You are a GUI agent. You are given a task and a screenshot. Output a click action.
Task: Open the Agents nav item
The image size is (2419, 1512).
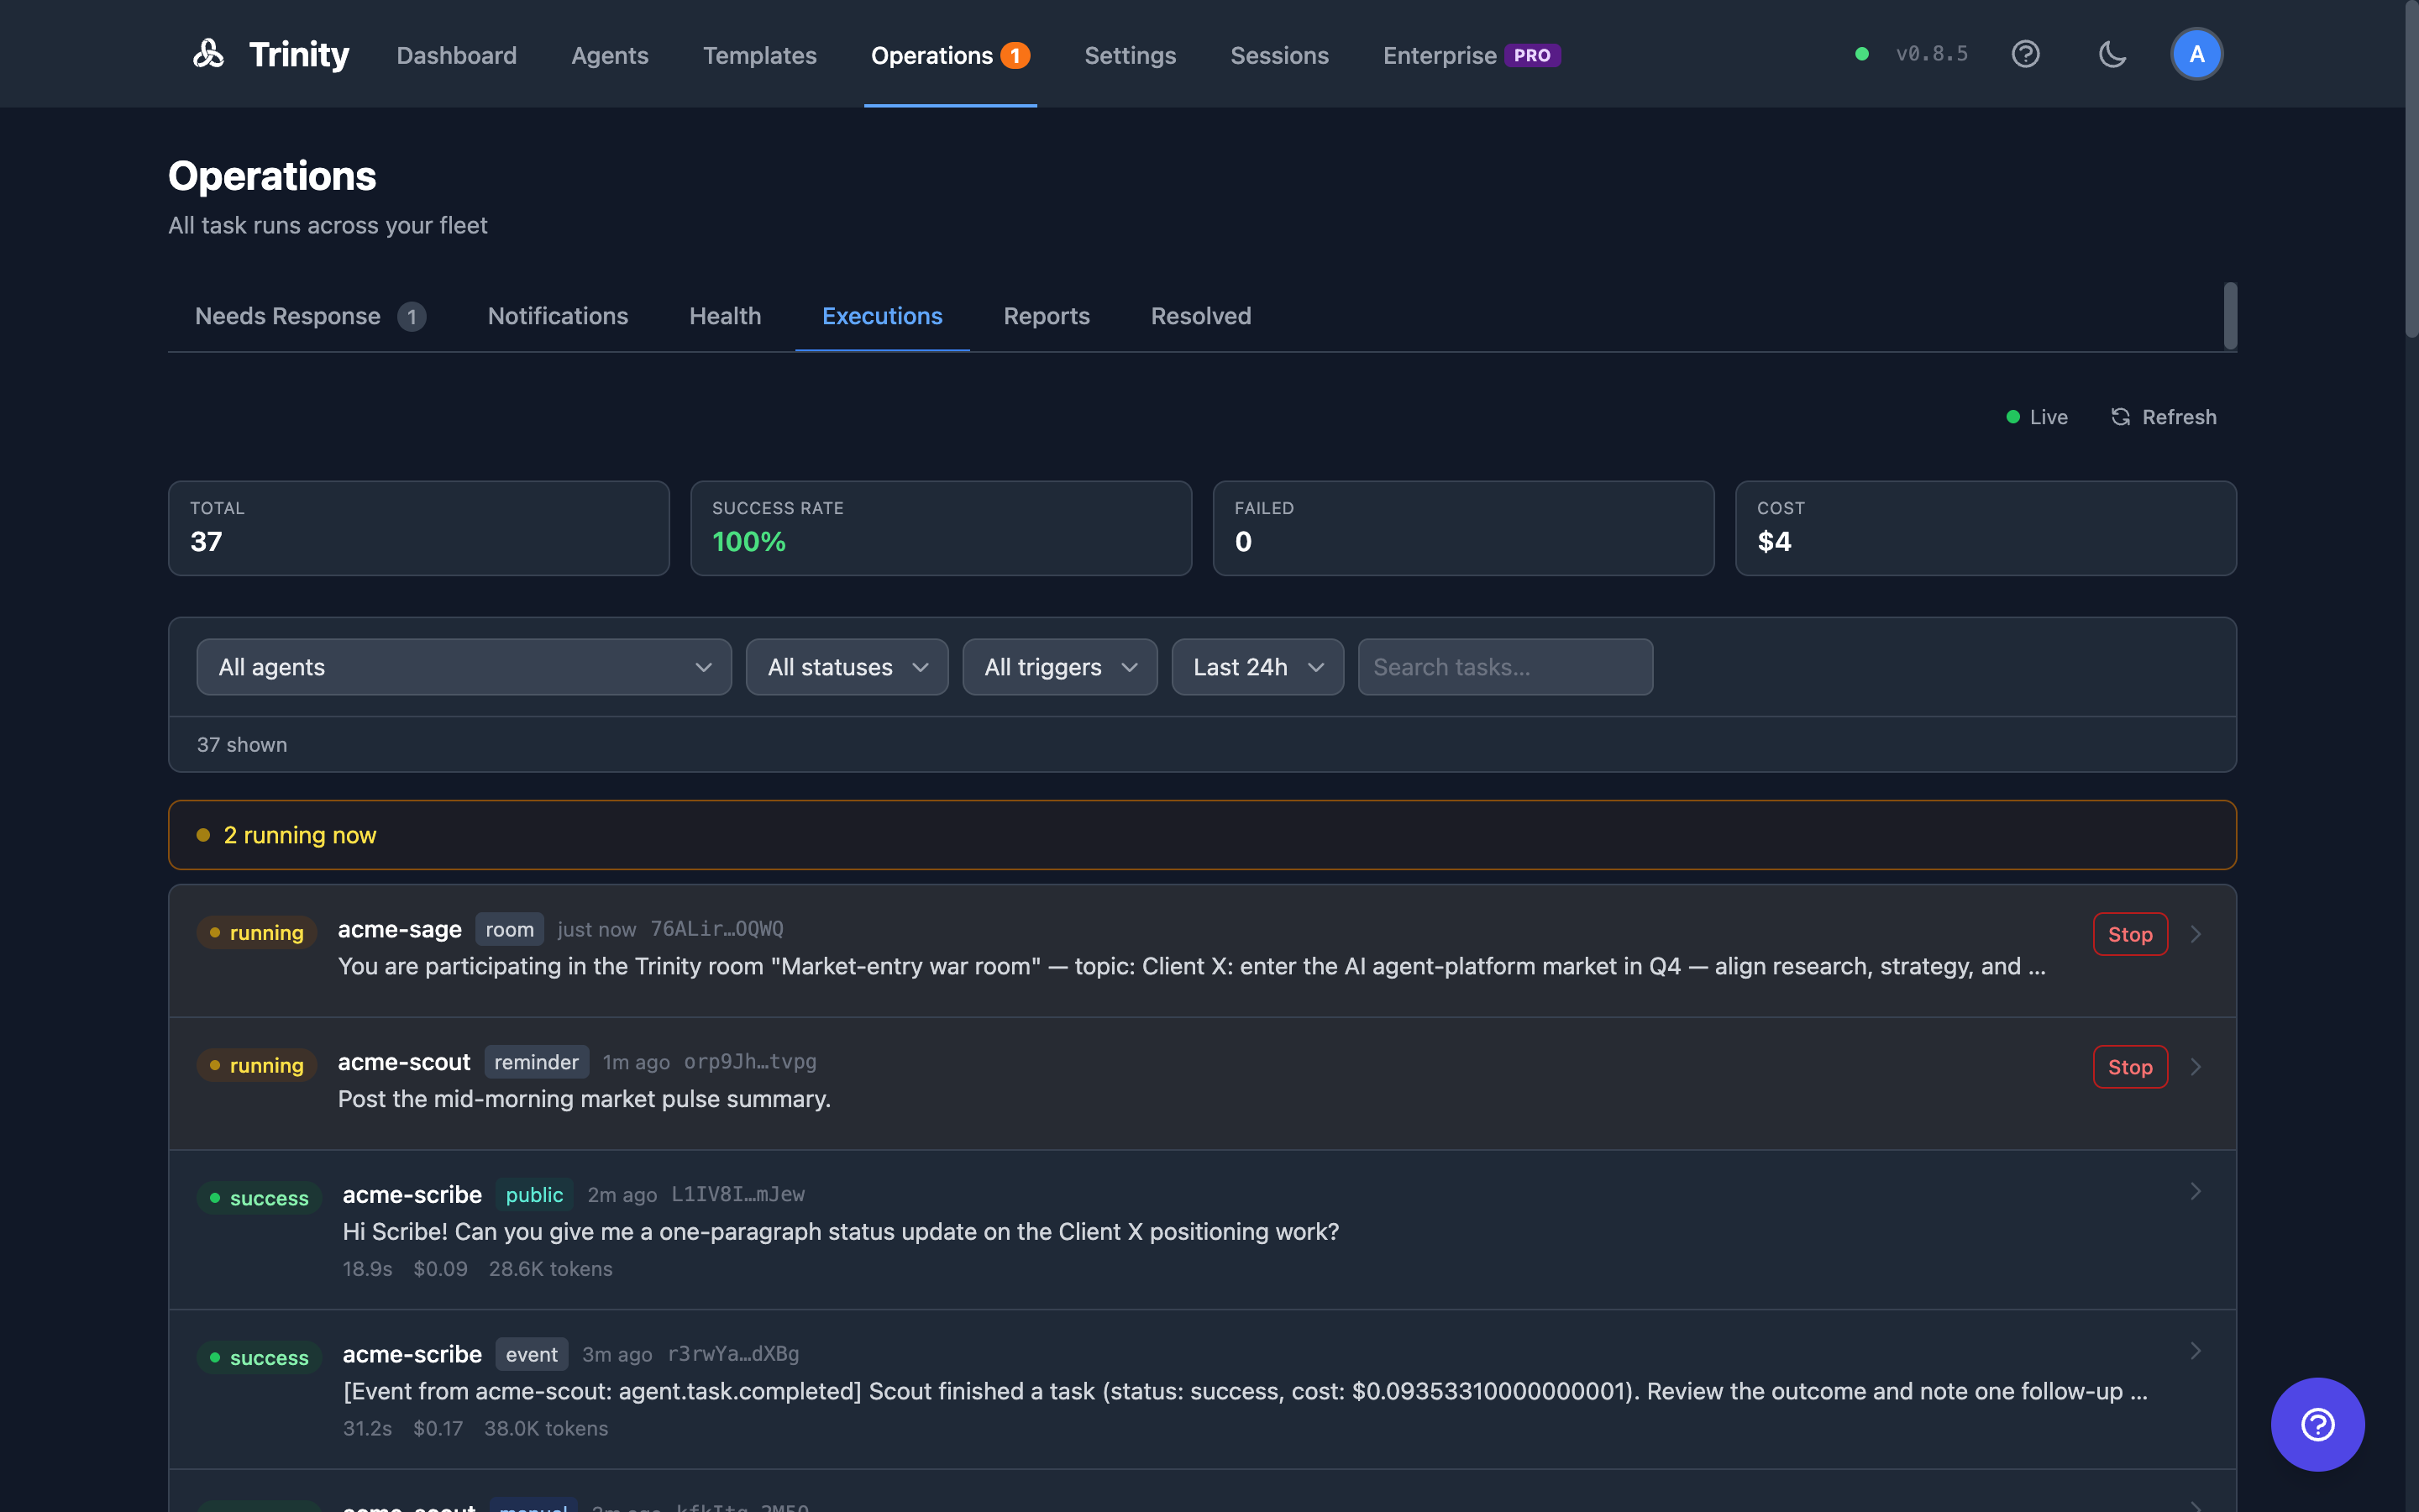[x=610, y=55]
